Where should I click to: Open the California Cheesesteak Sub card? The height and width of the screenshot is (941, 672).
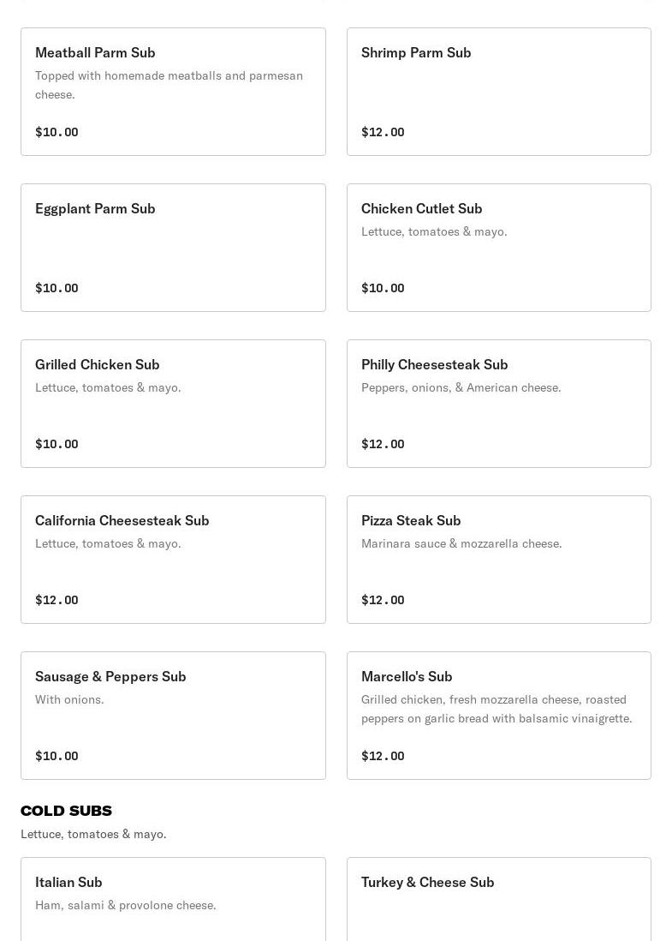122,521
